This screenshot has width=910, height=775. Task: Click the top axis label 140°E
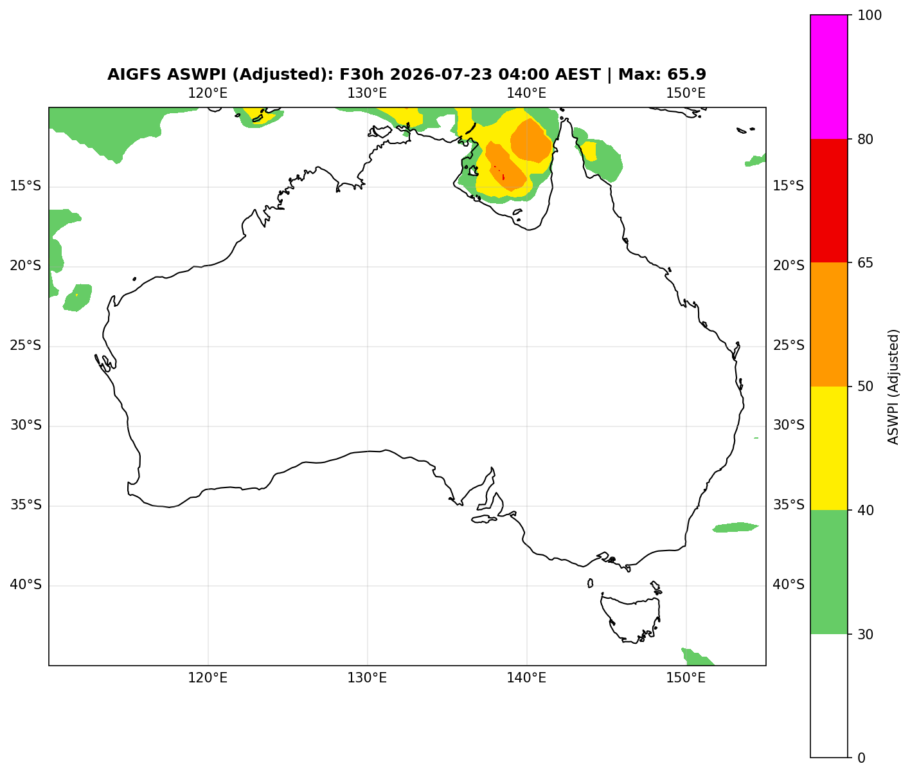pos(526,93)
